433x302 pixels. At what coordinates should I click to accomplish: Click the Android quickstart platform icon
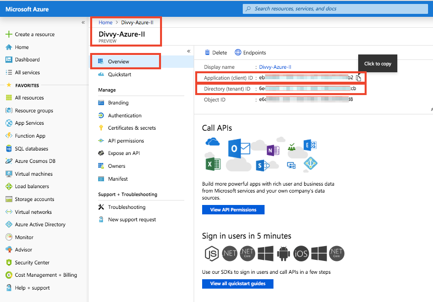283,253
